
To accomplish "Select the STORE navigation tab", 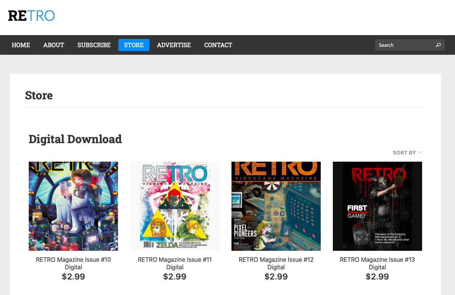I will point(134,45).
